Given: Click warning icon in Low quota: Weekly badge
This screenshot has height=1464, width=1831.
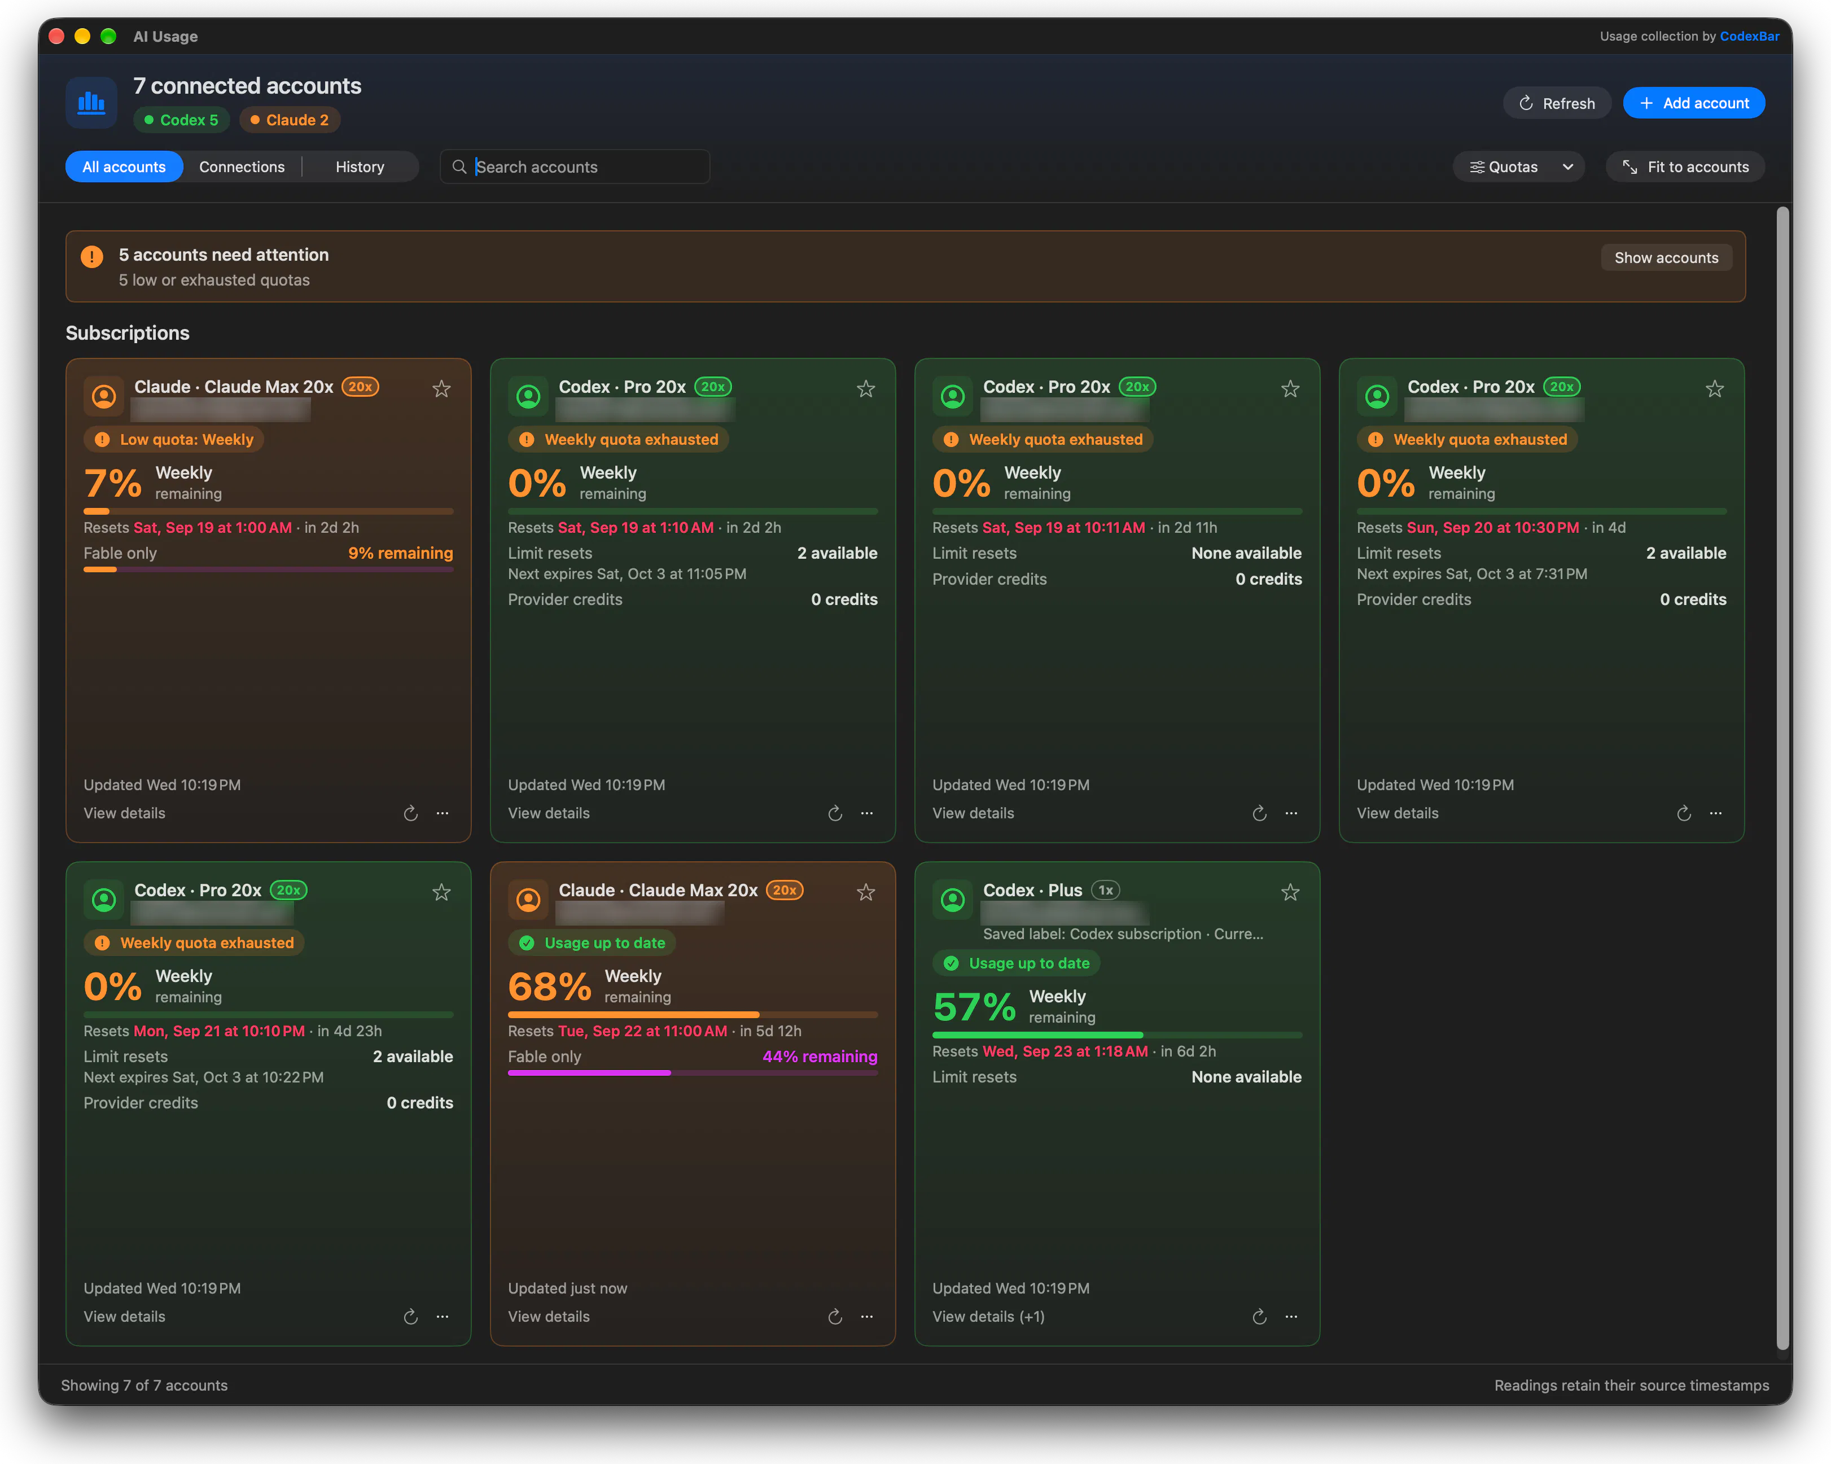Looking at the screenshot, I should [102, 440].
